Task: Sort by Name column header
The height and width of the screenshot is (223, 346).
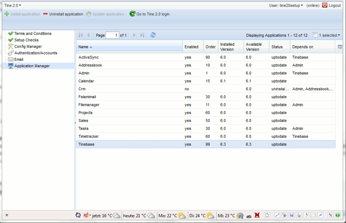Action: (x=129, y=47)
